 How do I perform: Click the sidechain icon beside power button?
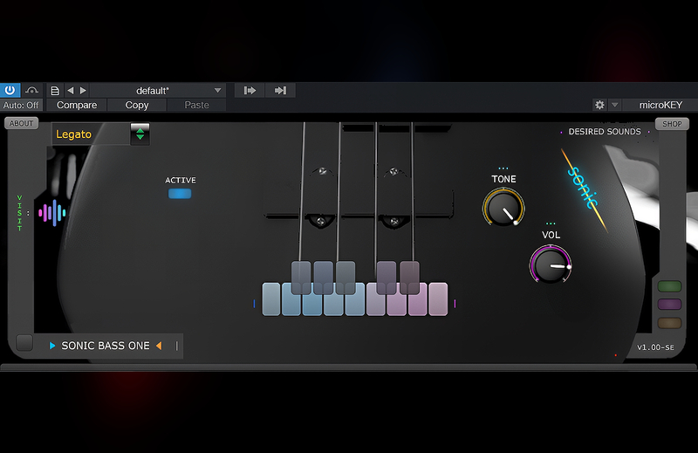point(32,90)
